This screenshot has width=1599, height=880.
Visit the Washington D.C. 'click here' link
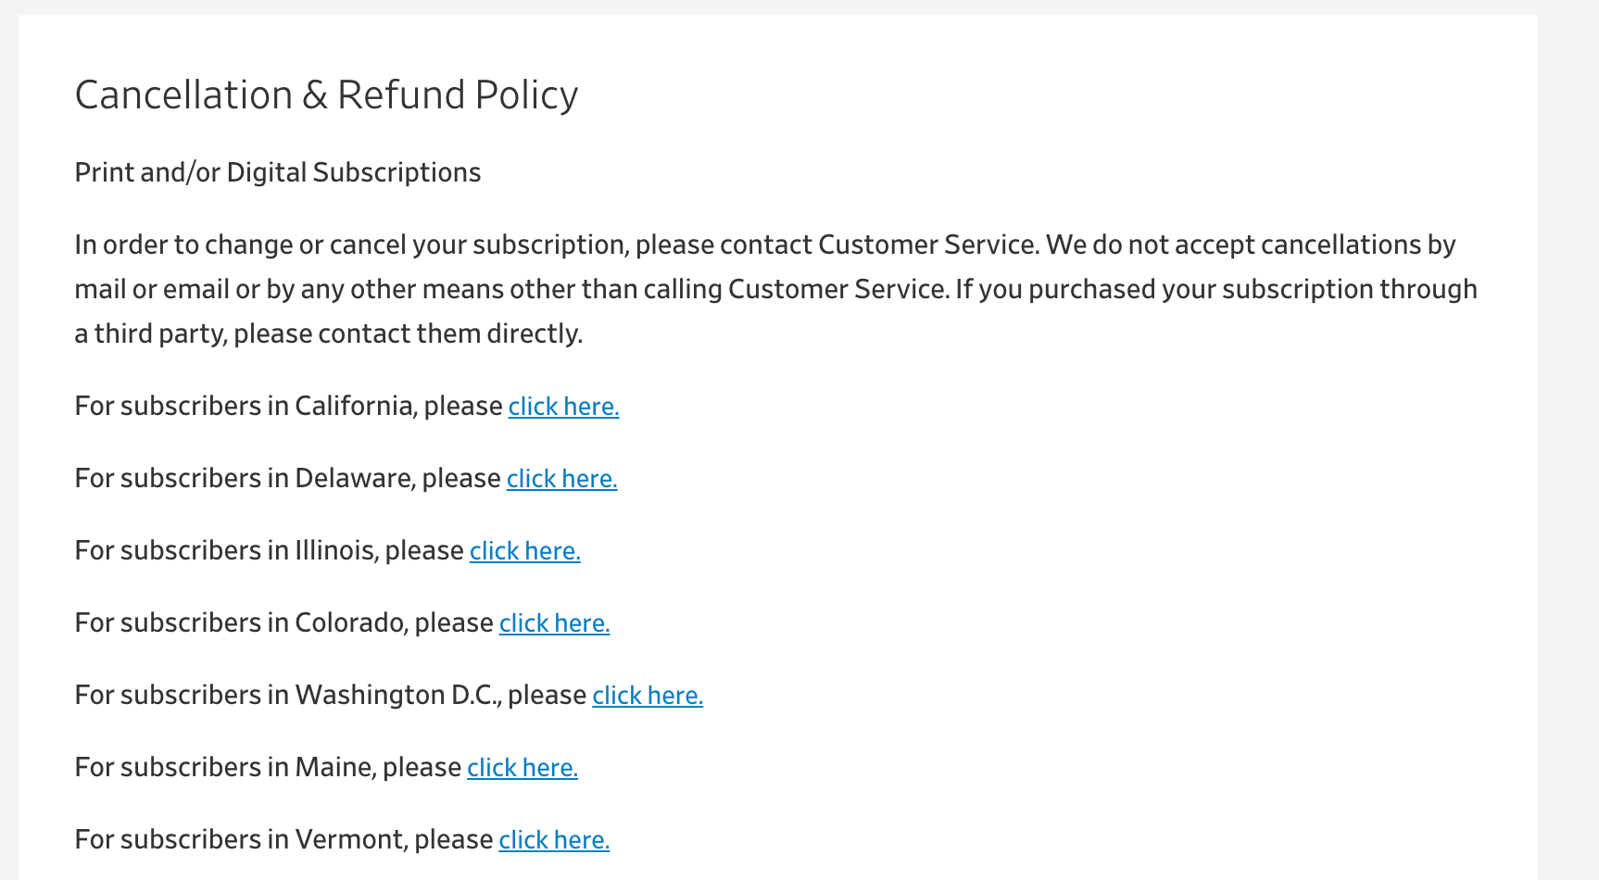648,696
